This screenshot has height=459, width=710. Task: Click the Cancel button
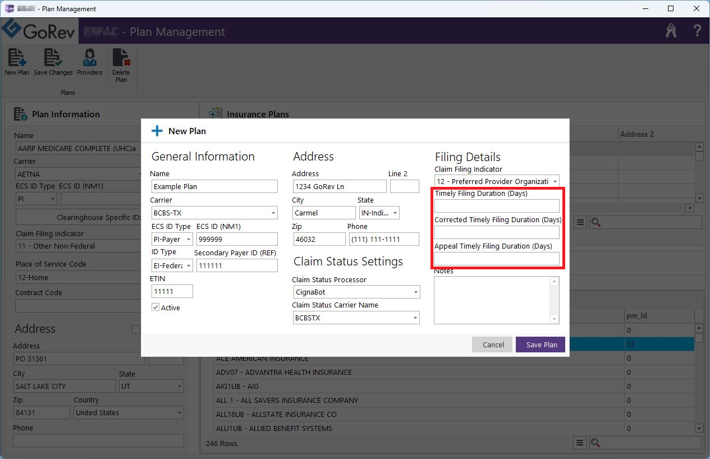point(493,345)
